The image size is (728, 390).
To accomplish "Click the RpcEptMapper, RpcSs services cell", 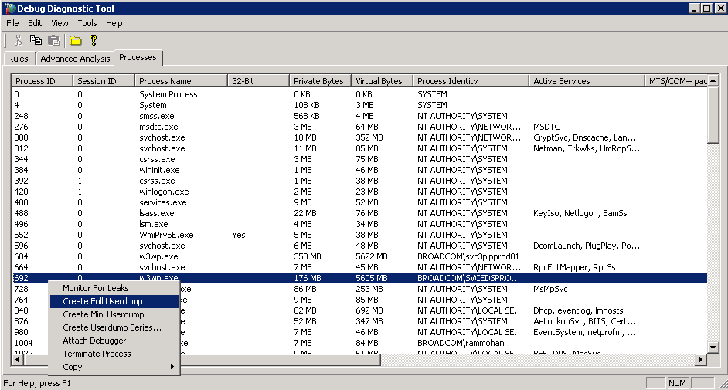I will point(574,267).
